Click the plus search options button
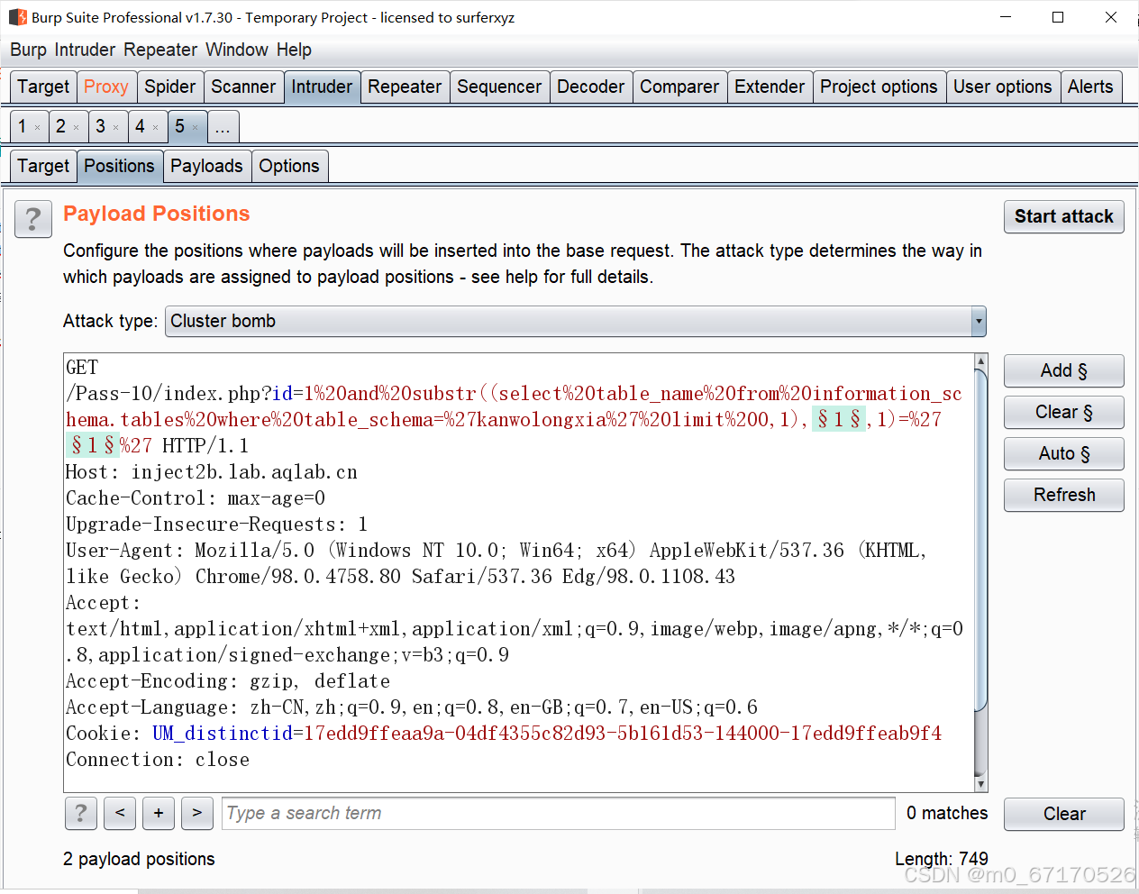 click(x=159, y=813)
